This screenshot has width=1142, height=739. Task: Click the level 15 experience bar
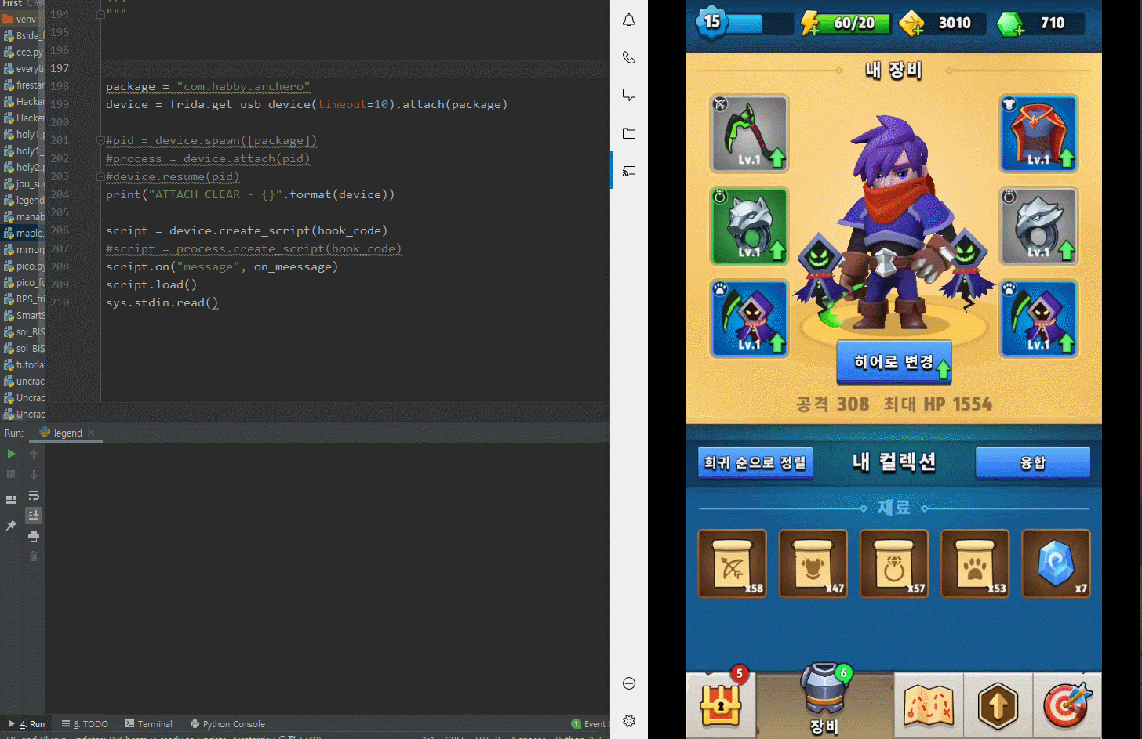pyautogui.click(x=745, y=23)
